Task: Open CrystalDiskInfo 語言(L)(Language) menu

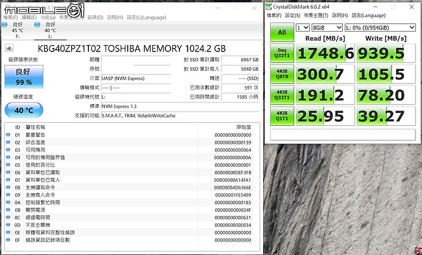Action: [x=147, y=18]
